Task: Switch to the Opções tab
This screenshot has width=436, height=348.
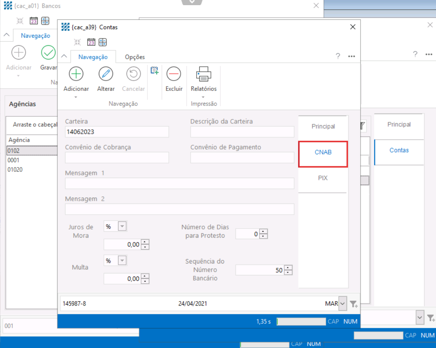Action: pyautogui.click(x=135, y=57)
